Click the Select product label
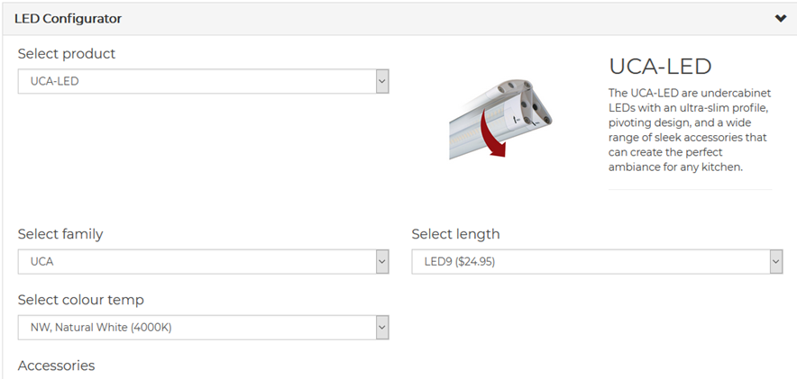Viewport: 797px width, 379px height. tap(67, 54)
